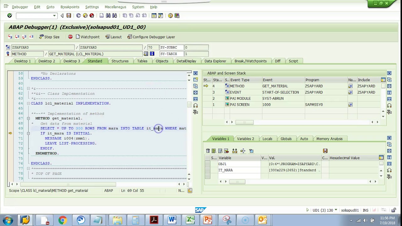Click the column layout icon in Variables header
Image resolution: width=402 pixels, height=226 pixels.
(x=381, y=158)
